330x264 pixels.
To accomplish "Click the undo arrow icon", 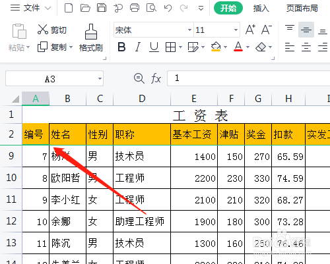I will [x=168, y=9].
